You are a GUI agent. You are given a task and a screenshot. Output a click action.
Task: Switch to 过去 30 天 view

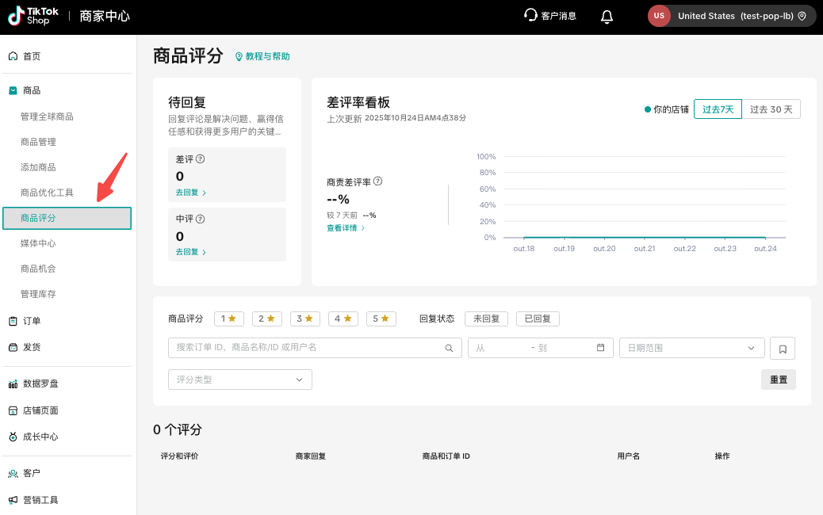[x=770, y=109]
